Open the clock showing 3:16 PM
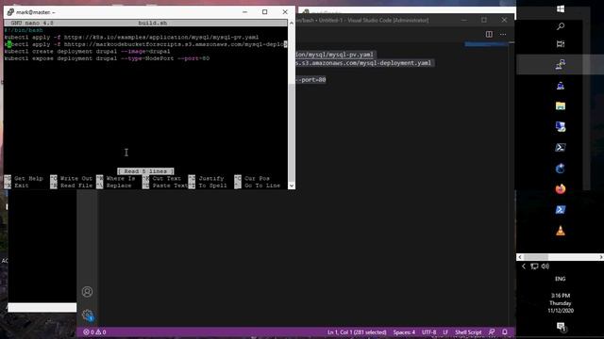604x339 pixels. 561,303
